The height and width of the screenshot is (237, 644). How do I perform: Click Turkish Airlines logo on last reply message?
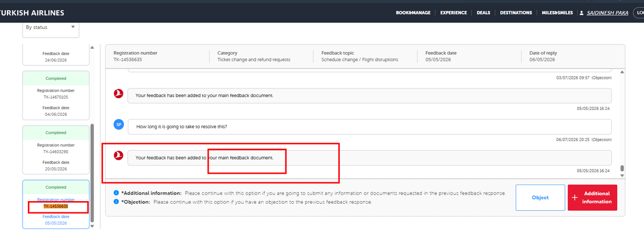point(119,155)
